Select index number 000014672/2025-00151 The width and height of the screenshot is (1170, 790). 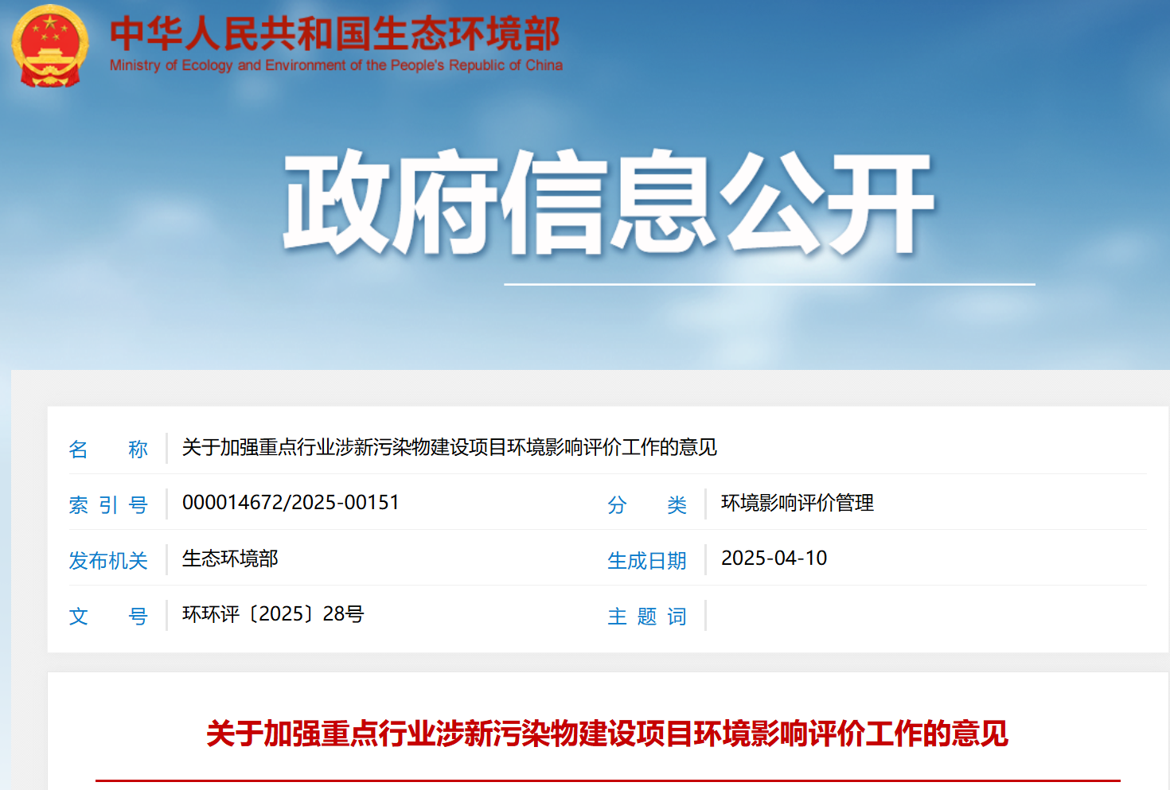[x=291, y=503]
